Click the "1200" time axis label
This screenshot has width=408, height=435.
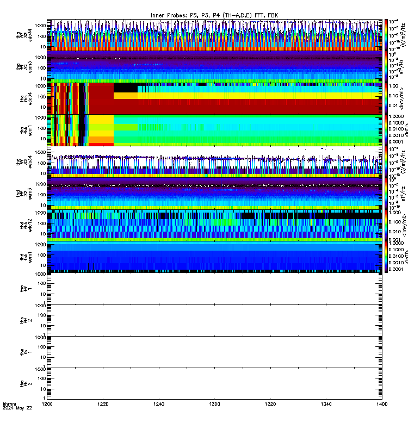(x=47, y=404)
